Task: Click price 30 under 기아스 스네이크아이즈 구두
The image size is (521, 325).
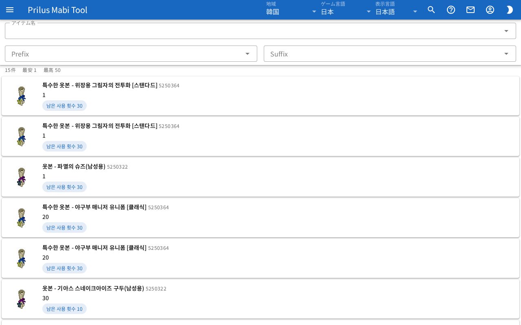Action: point(46,298)
